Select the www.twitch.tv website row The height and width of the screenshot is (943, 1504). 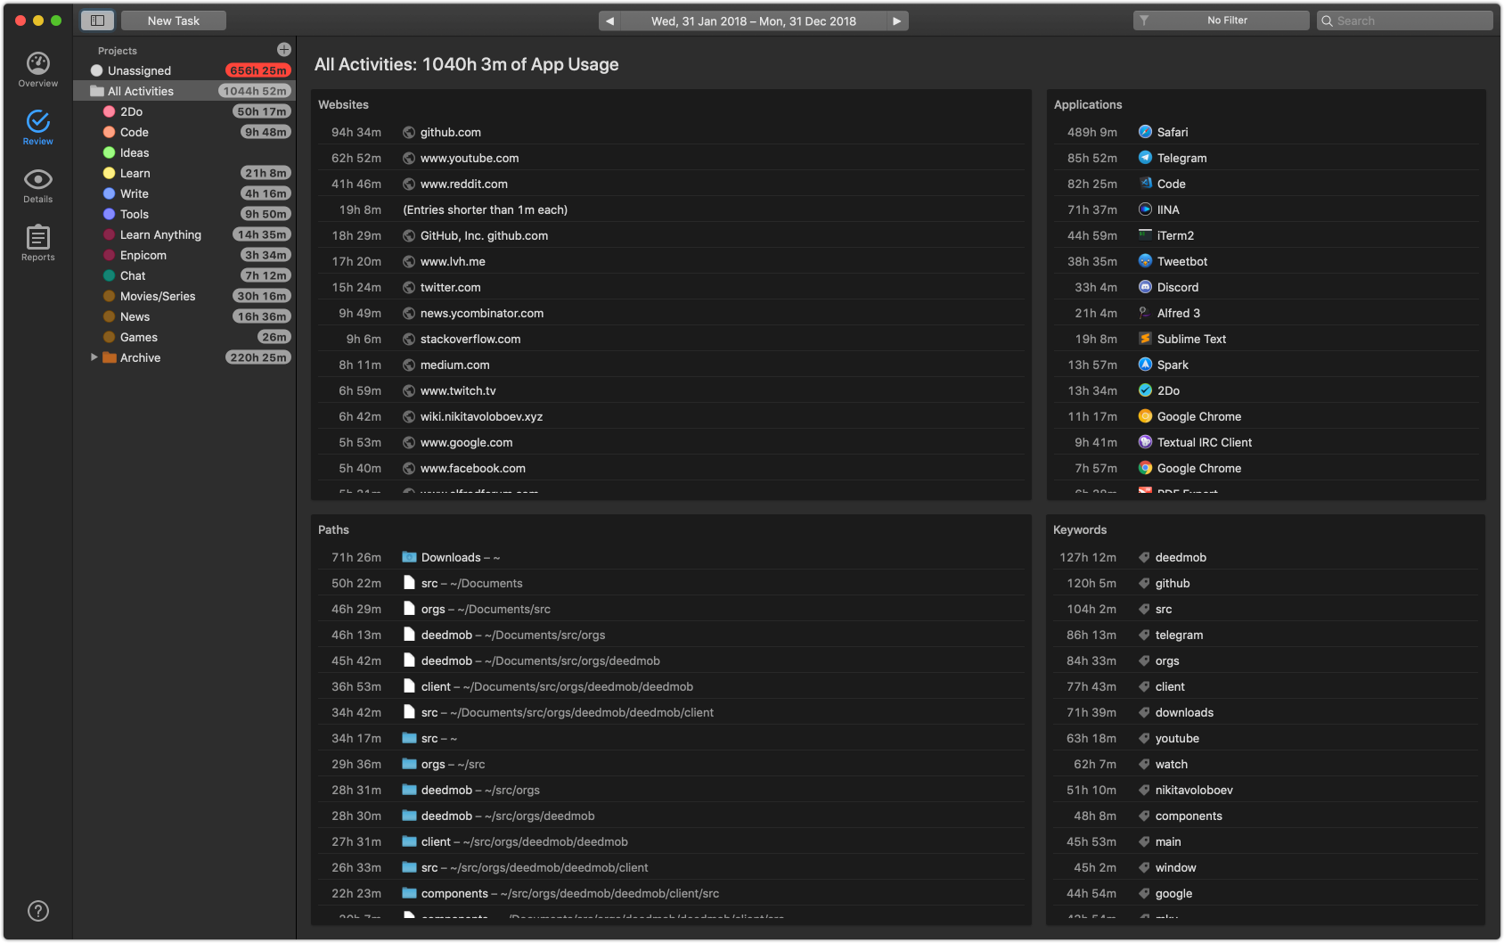tap(671, 390)
